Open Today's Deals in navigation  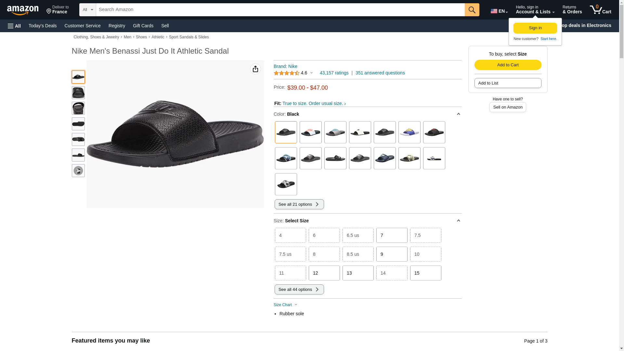(x=43, y=26)
